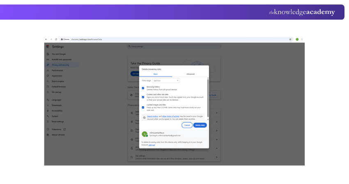Click the Cancel button
This screenshot has width=349, height=184.
[187, 125]
